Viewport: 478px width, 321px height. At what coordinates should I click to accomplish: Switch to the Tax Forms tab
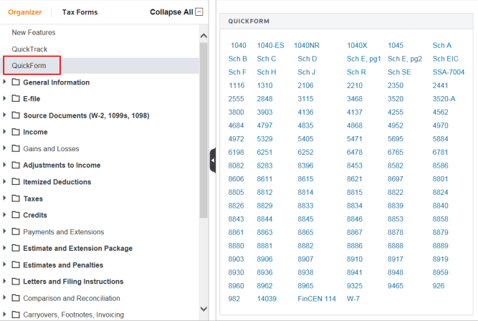[80, 12]
